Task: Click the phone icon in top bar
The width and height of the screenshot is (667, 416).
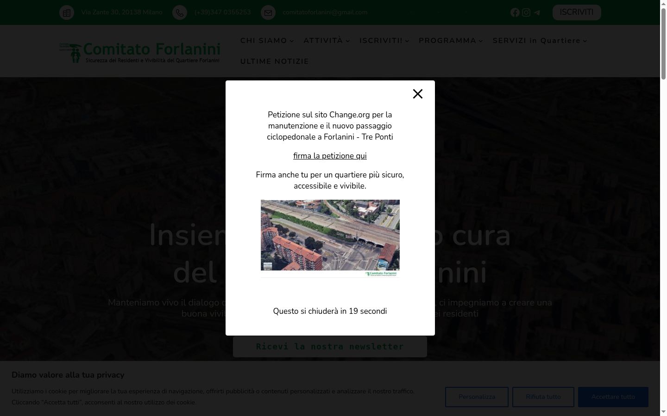Action: (180, 12)
